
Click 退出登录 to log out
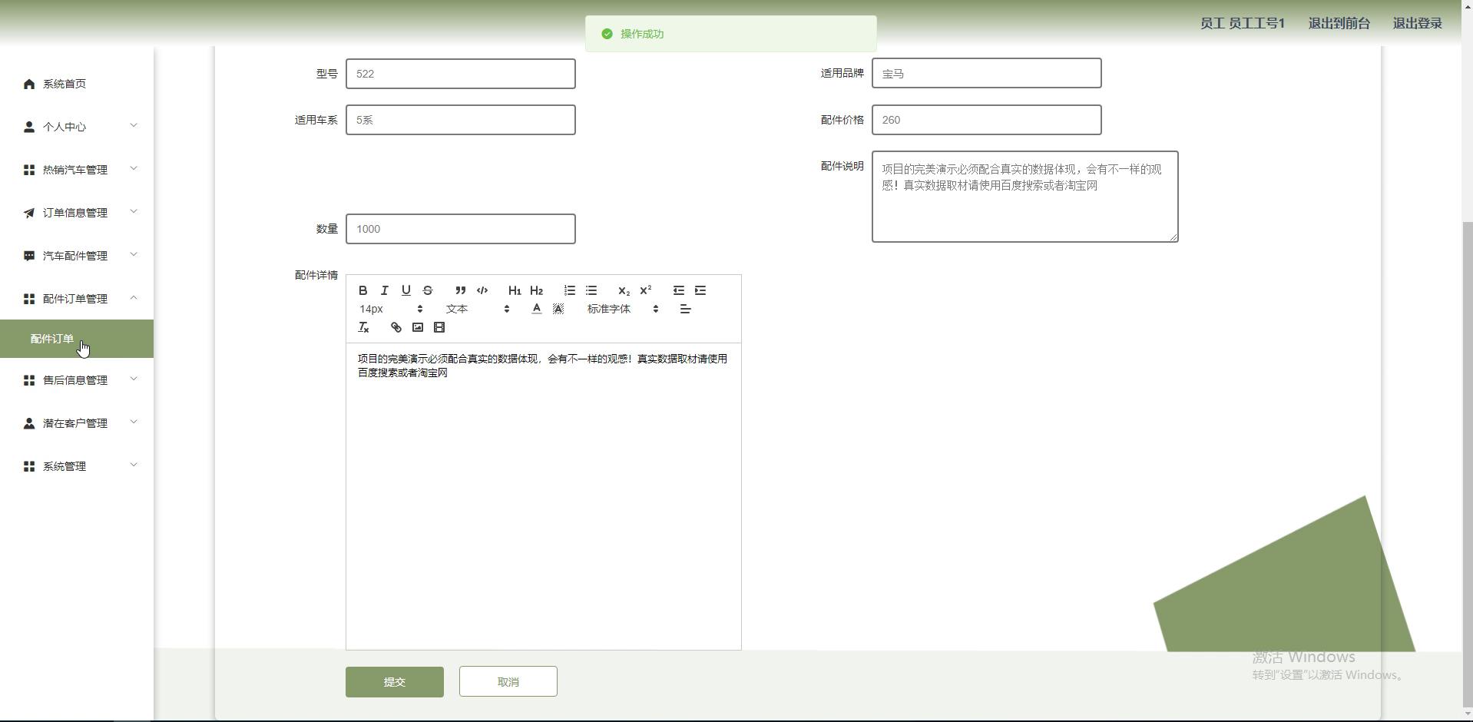(1418, 23)
